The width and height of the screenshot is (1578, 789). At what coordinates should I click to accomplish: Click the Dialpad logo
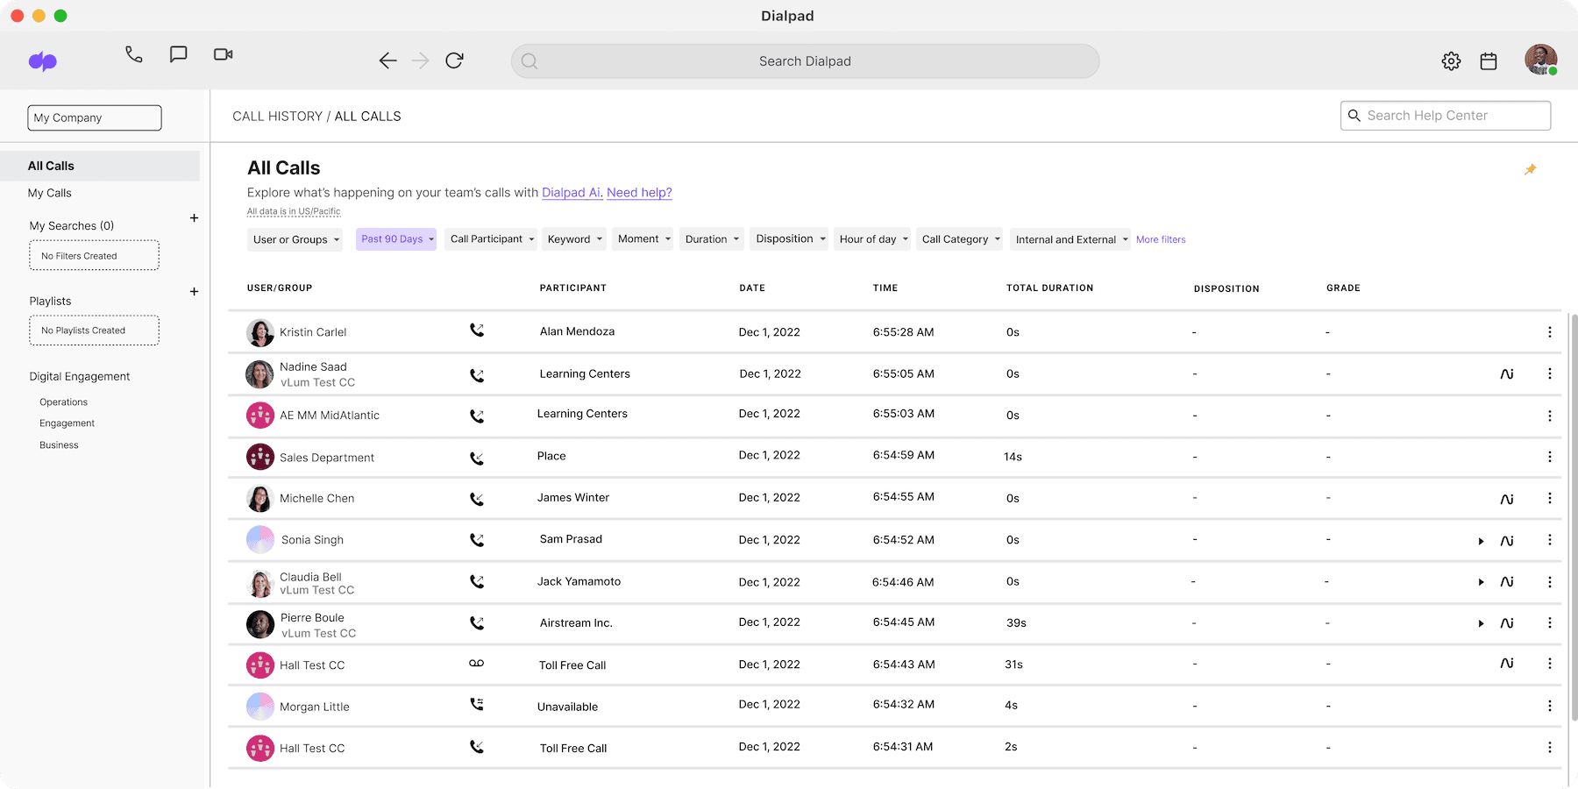42,60
